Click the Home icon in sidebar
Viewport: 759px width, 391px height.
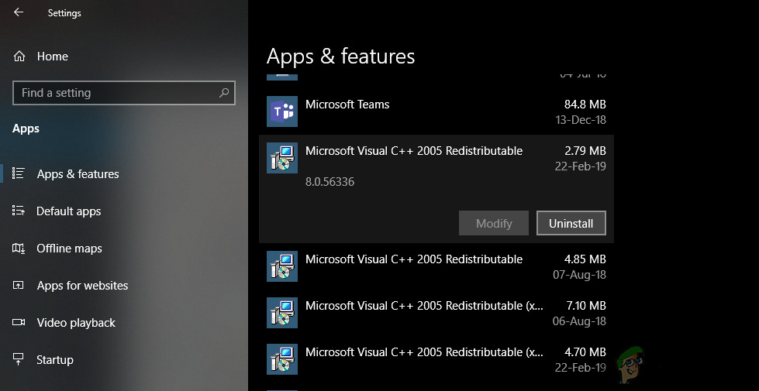pyautogui.click(x=19, y=57)
